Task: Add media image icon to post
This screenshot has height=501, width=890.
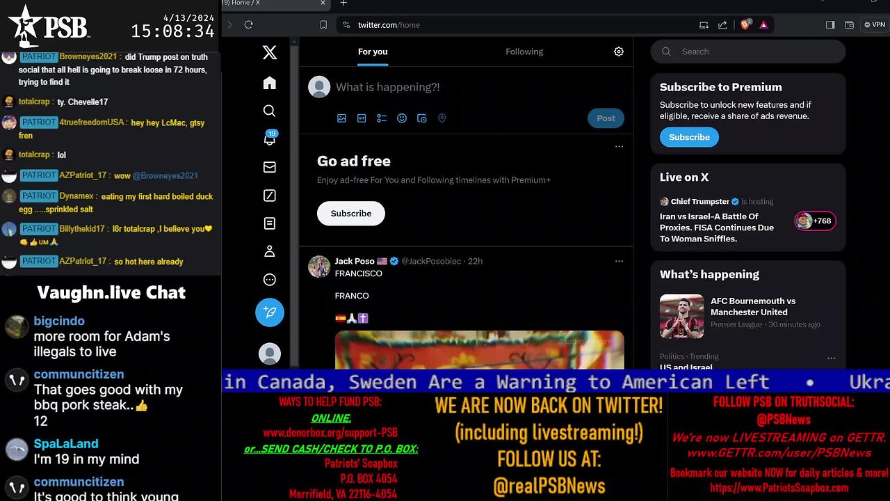Action: (341, 118)
